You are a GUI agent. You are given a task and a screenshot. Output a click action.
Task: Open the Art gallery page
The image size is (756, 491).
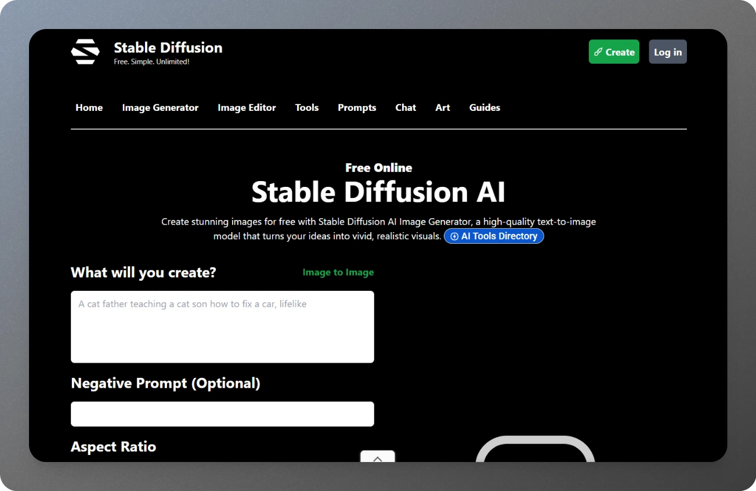pos(442,107)
